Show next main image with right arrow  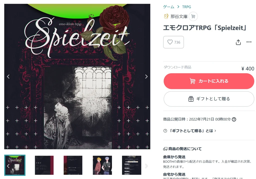[146, 77]
